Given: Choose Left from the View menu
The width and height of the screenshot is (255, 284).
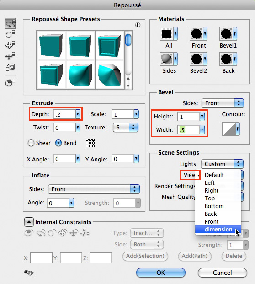Looking at the screenshot, I should point(218,183).
